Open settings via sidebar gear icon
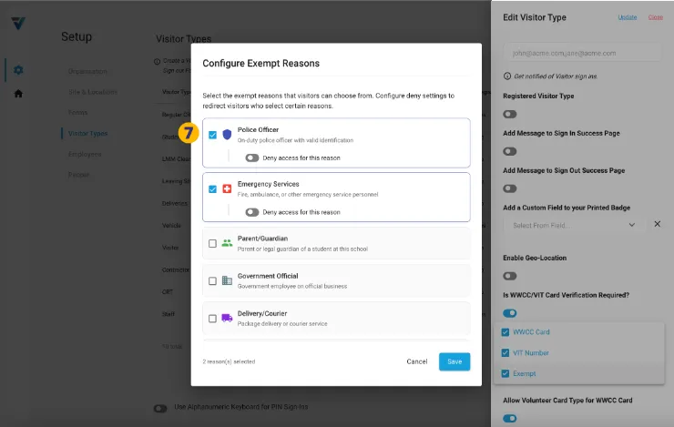The width and height of the screenshot is (674, 427). click(18, 70)
